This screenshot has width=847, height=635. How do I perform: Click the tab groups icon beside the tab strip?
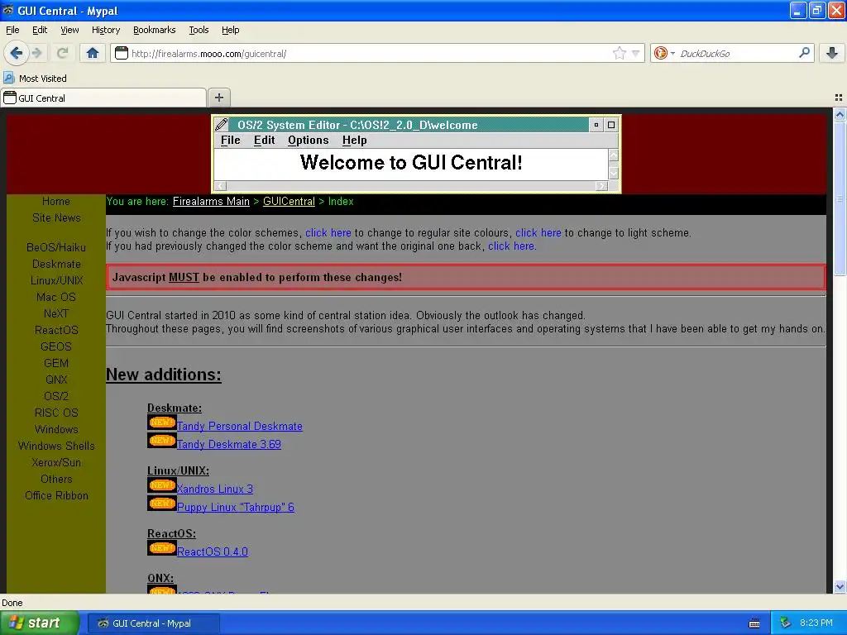click(839, 98)
